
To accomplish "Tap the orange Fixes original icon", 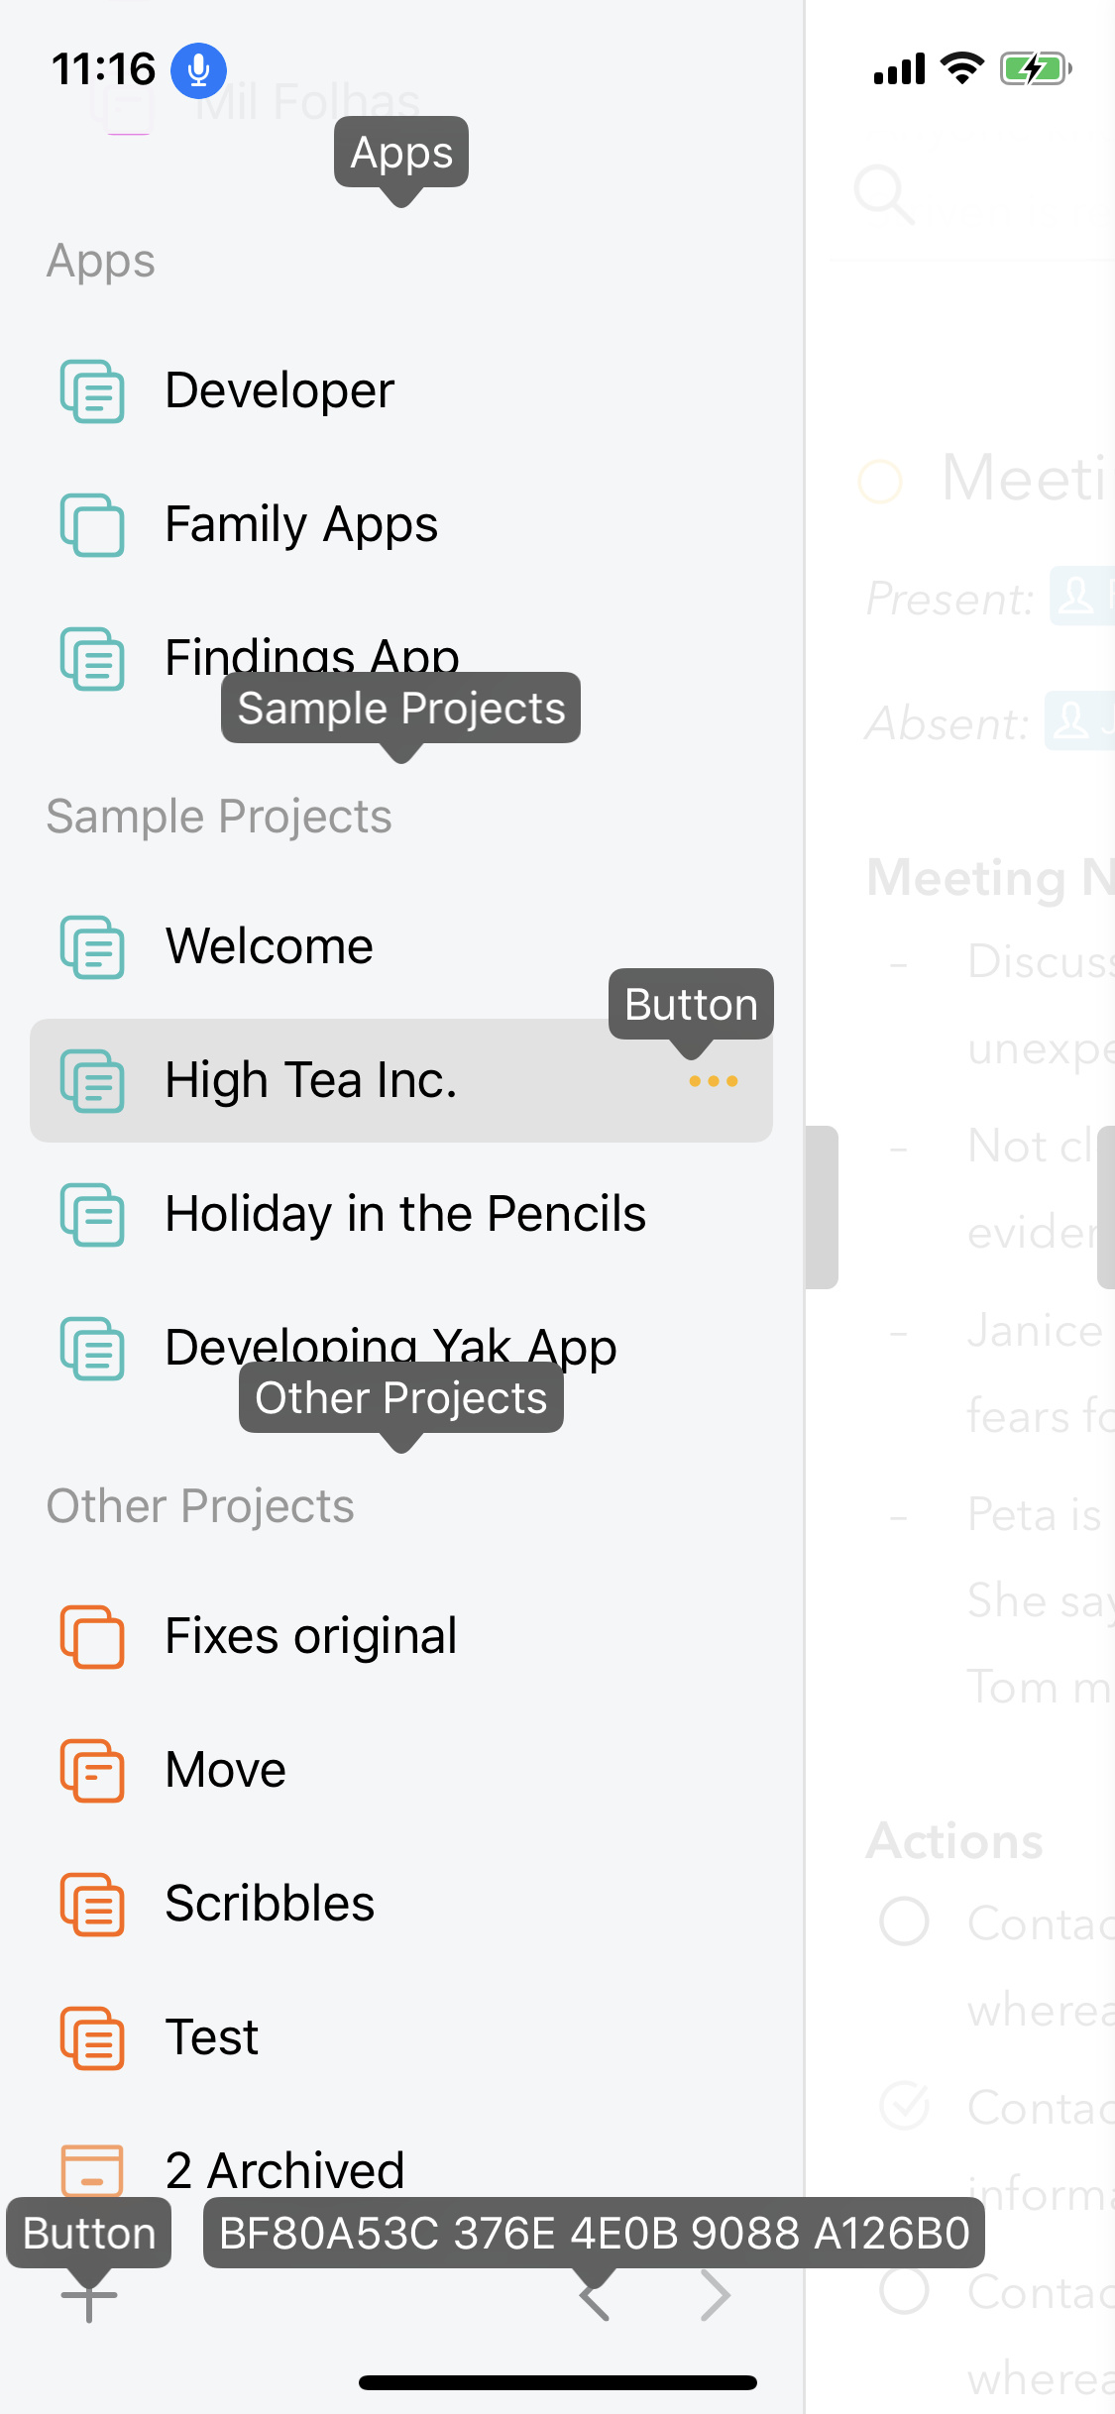I will (x=92, y=1636).
